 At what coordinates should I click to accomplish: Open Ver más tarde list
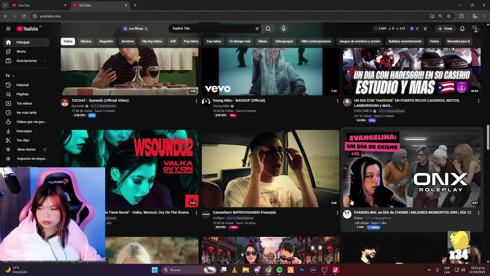(x=25, y=112)
